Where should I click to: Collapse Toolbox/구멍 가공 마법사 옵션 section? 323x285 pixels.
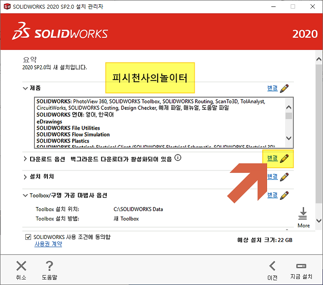point(25,195)
